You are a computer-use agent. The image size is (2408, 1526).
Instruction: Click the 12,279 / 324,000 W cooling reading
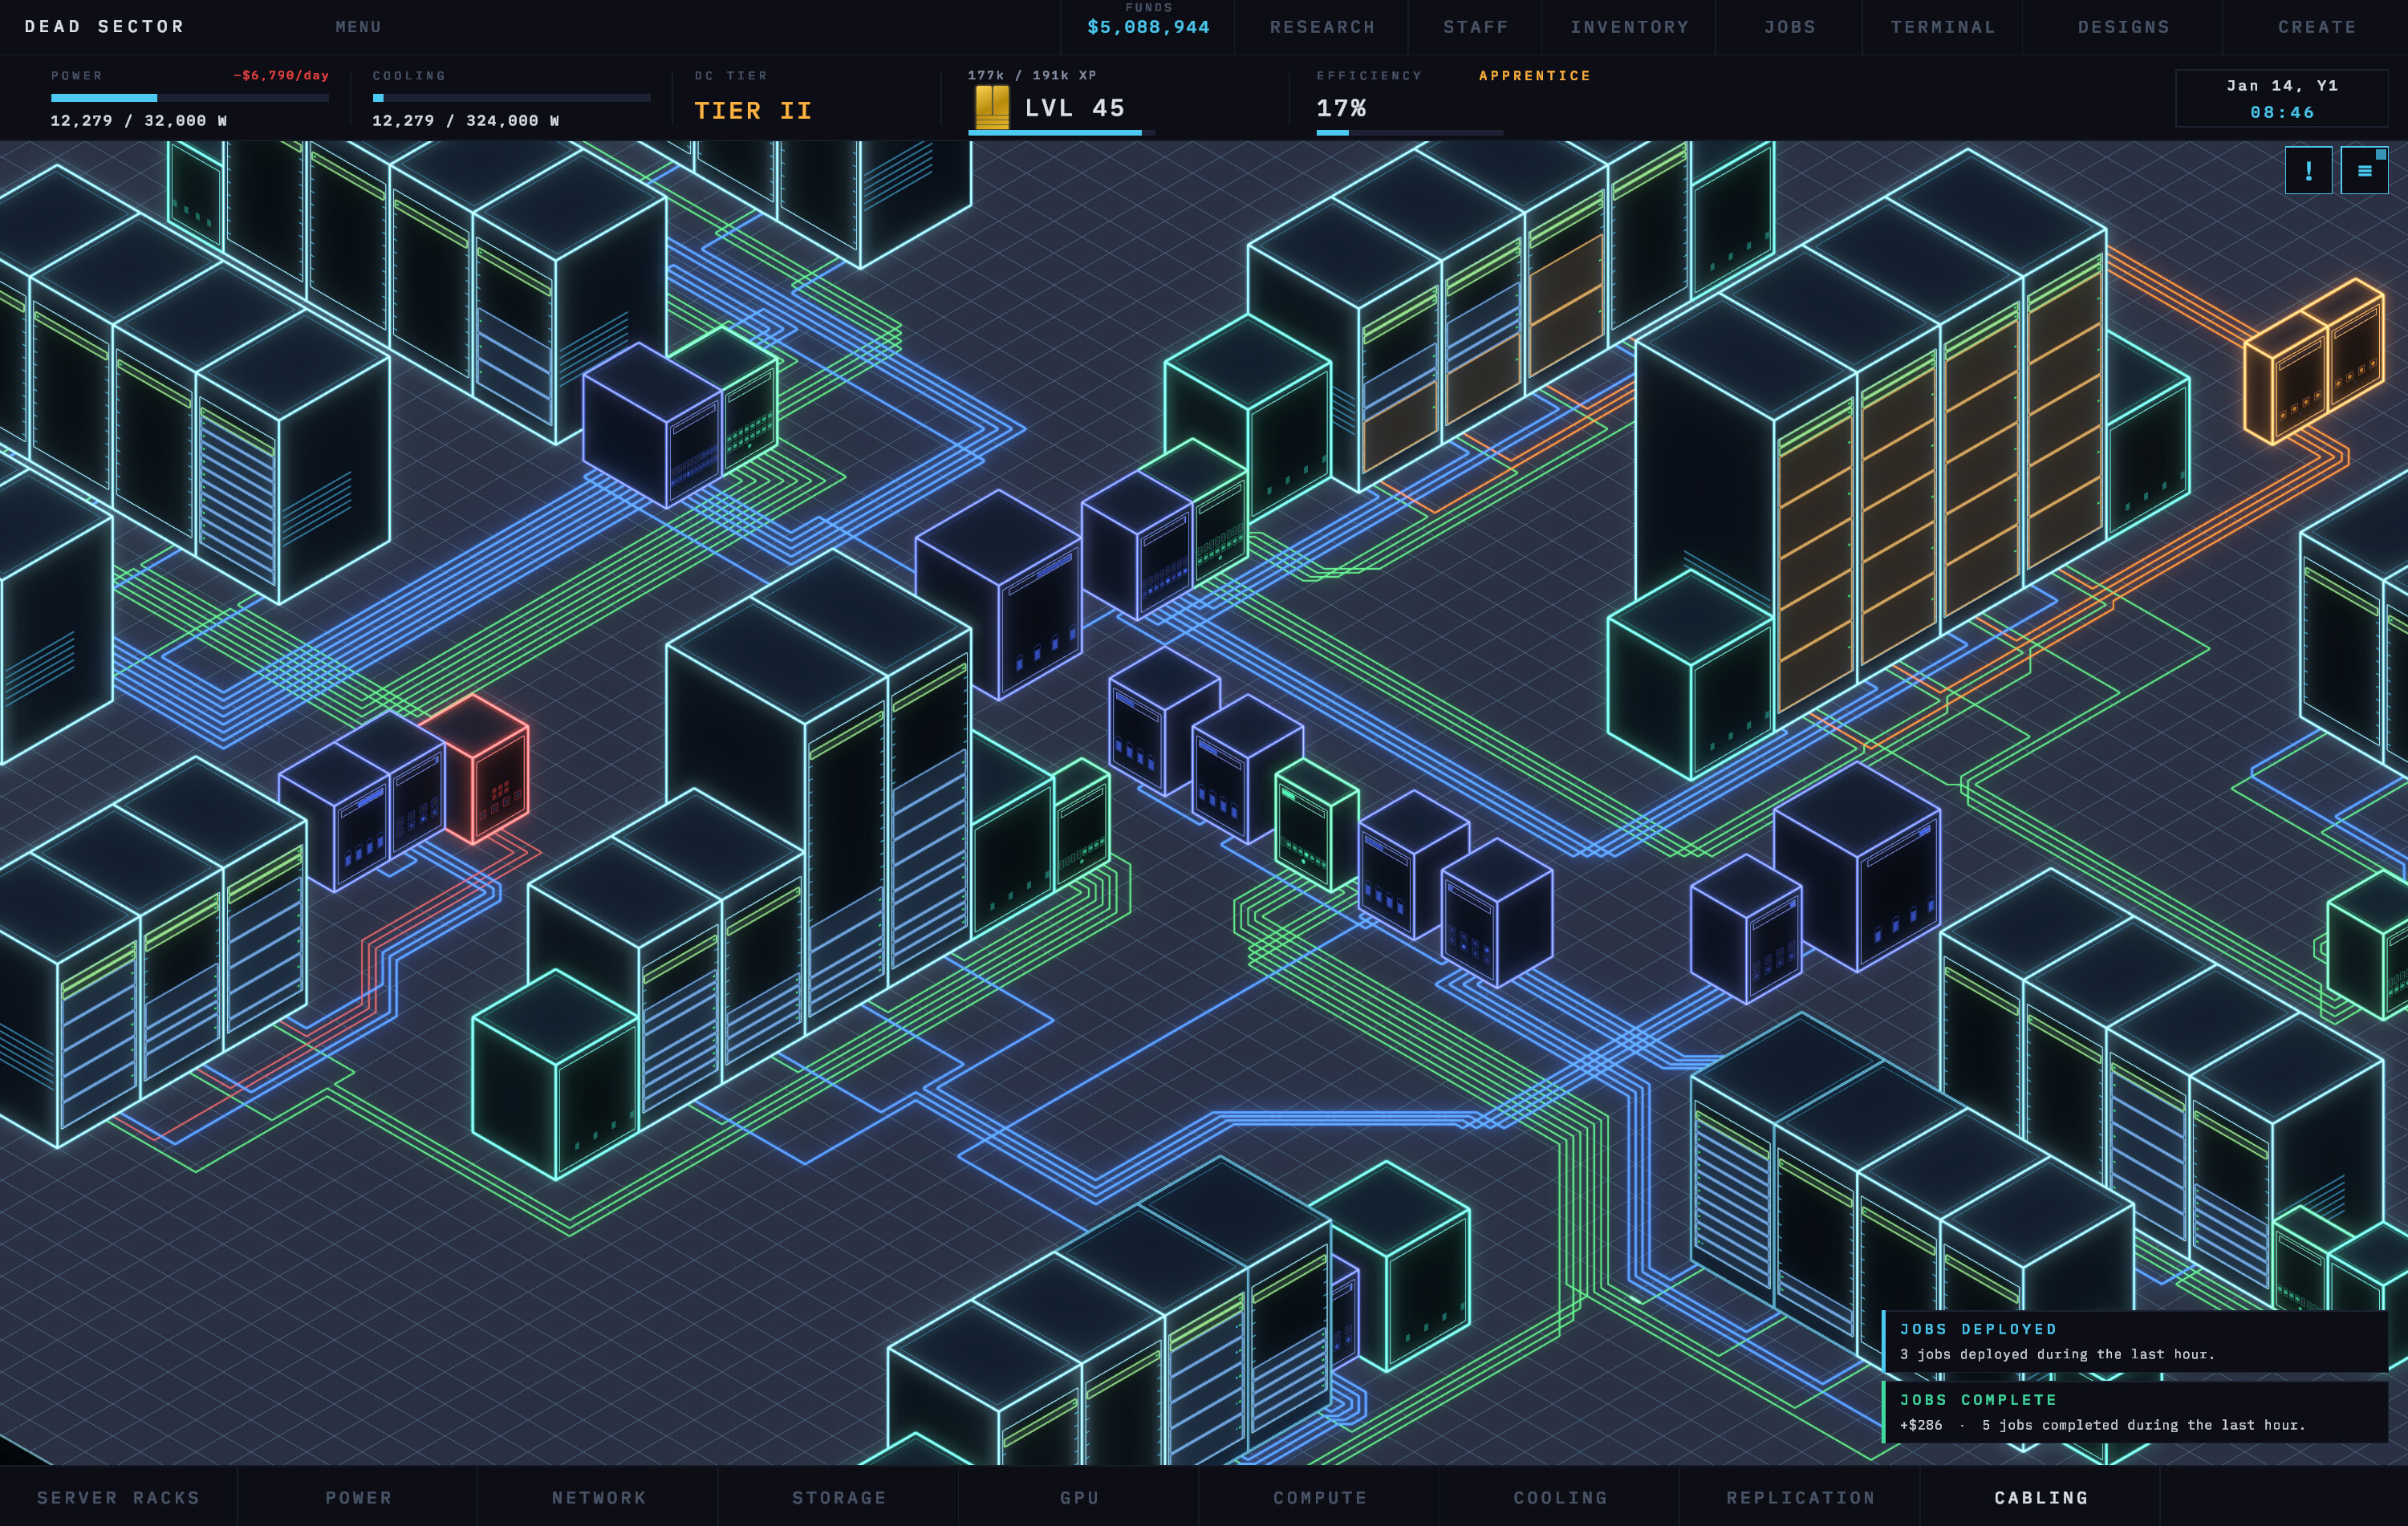click(x=465, y=121)
